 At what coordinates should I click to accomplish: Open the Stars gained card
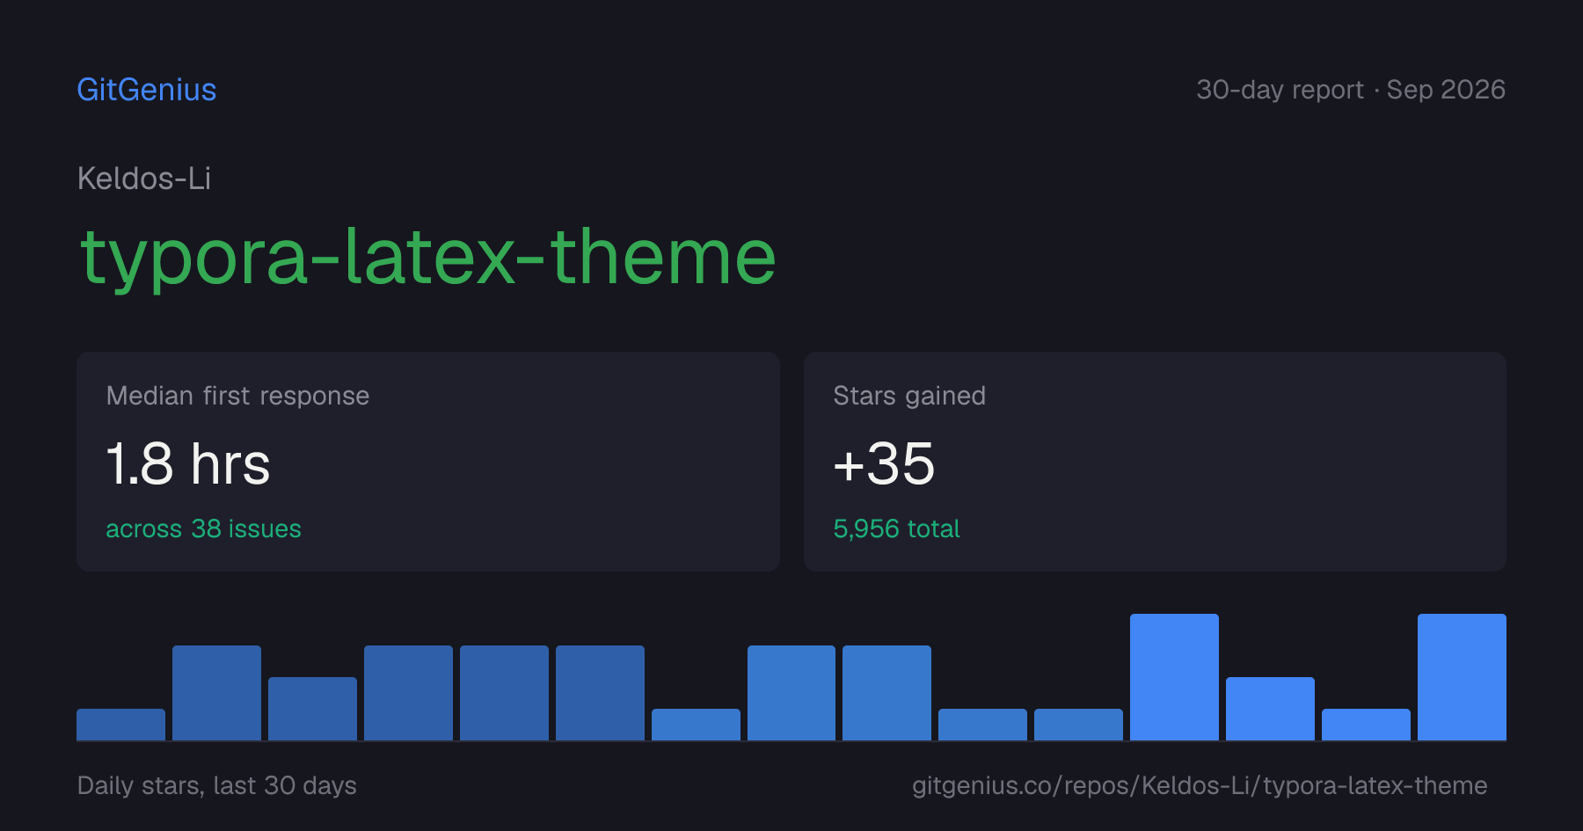coord(1155,462)
